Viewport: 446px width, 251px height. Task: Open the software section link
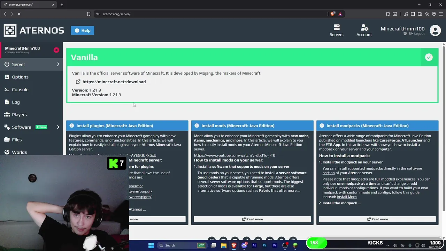(x=372, y=170)
